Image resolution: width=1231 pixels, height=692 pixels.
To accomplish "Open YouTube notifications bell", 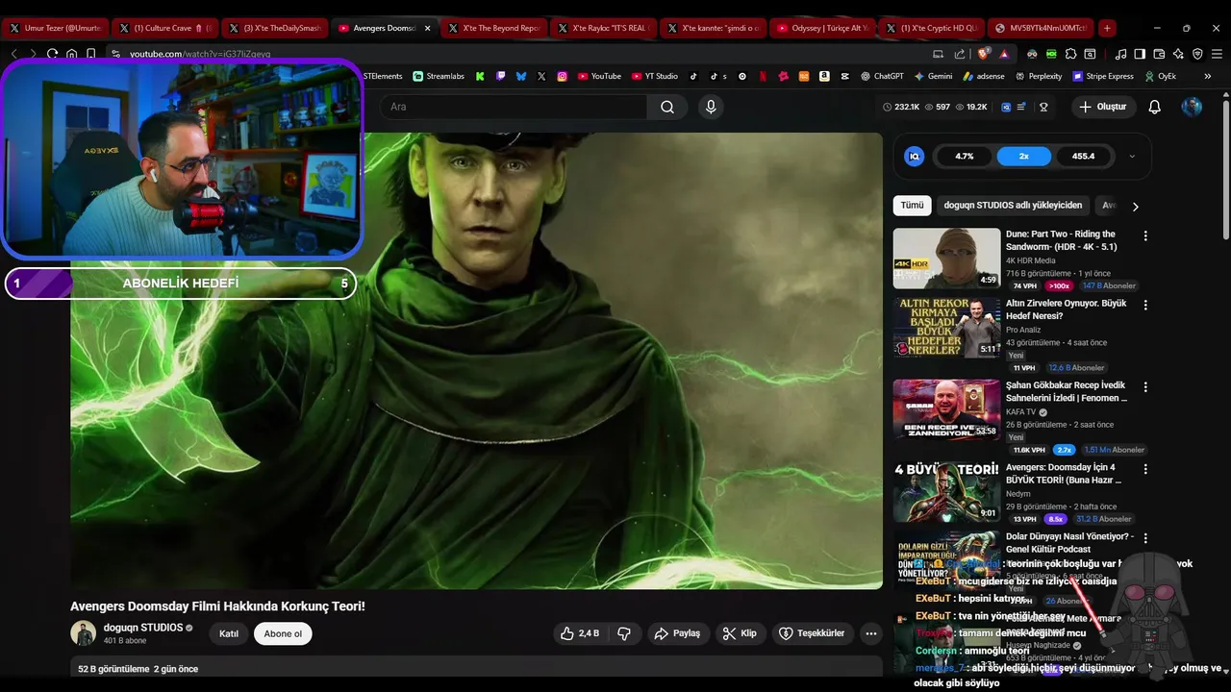I will coord(1154,107).
